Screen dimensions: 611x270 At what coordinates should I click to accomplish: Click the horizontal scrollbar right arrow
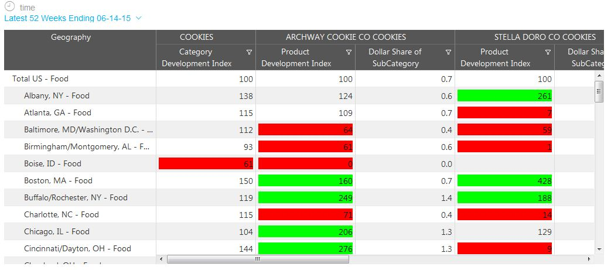point(589,259)
